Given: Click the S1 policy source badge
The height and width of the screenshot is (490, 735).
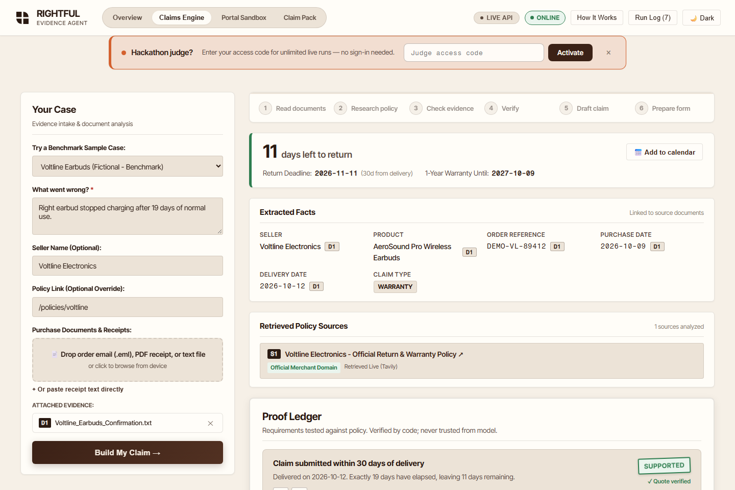Looking at the screenshot, I should pyautogui.click(x=274, y=354).
